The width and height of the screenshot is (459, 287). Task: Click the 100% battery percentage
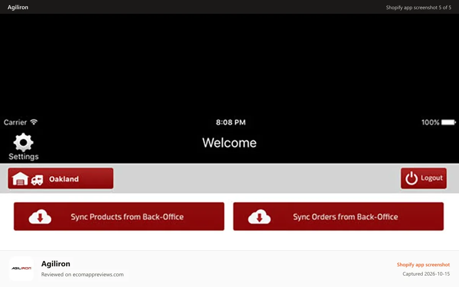point(430,122)
